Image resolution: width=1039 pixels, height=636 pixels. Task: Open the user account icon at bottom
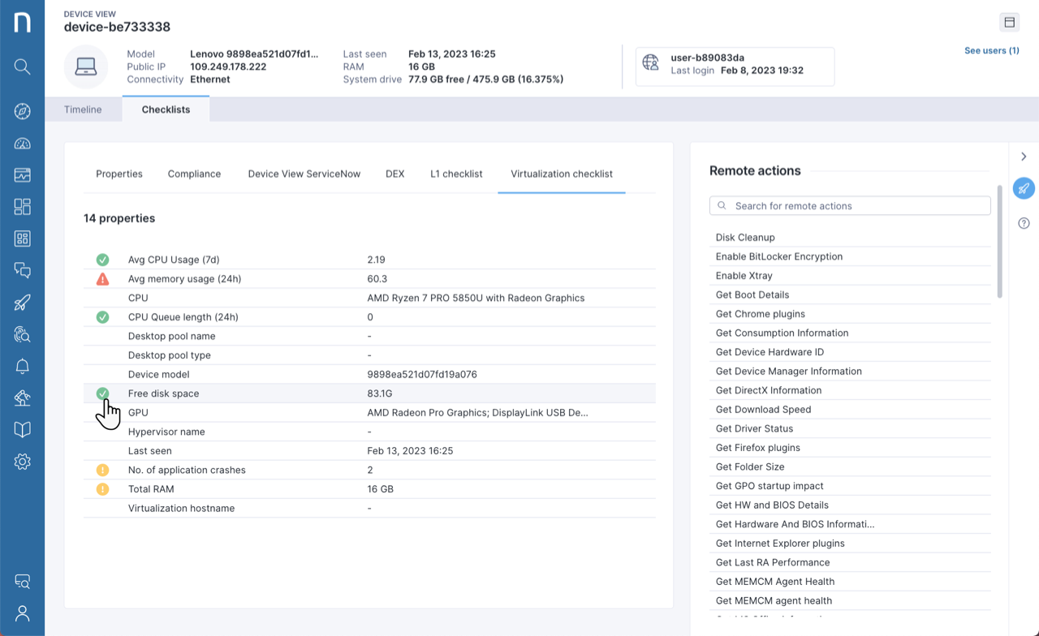[22, 613]
